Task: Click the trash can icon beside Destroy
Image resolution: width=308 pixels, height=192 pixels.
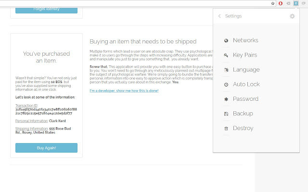Action: click(226, 129)
